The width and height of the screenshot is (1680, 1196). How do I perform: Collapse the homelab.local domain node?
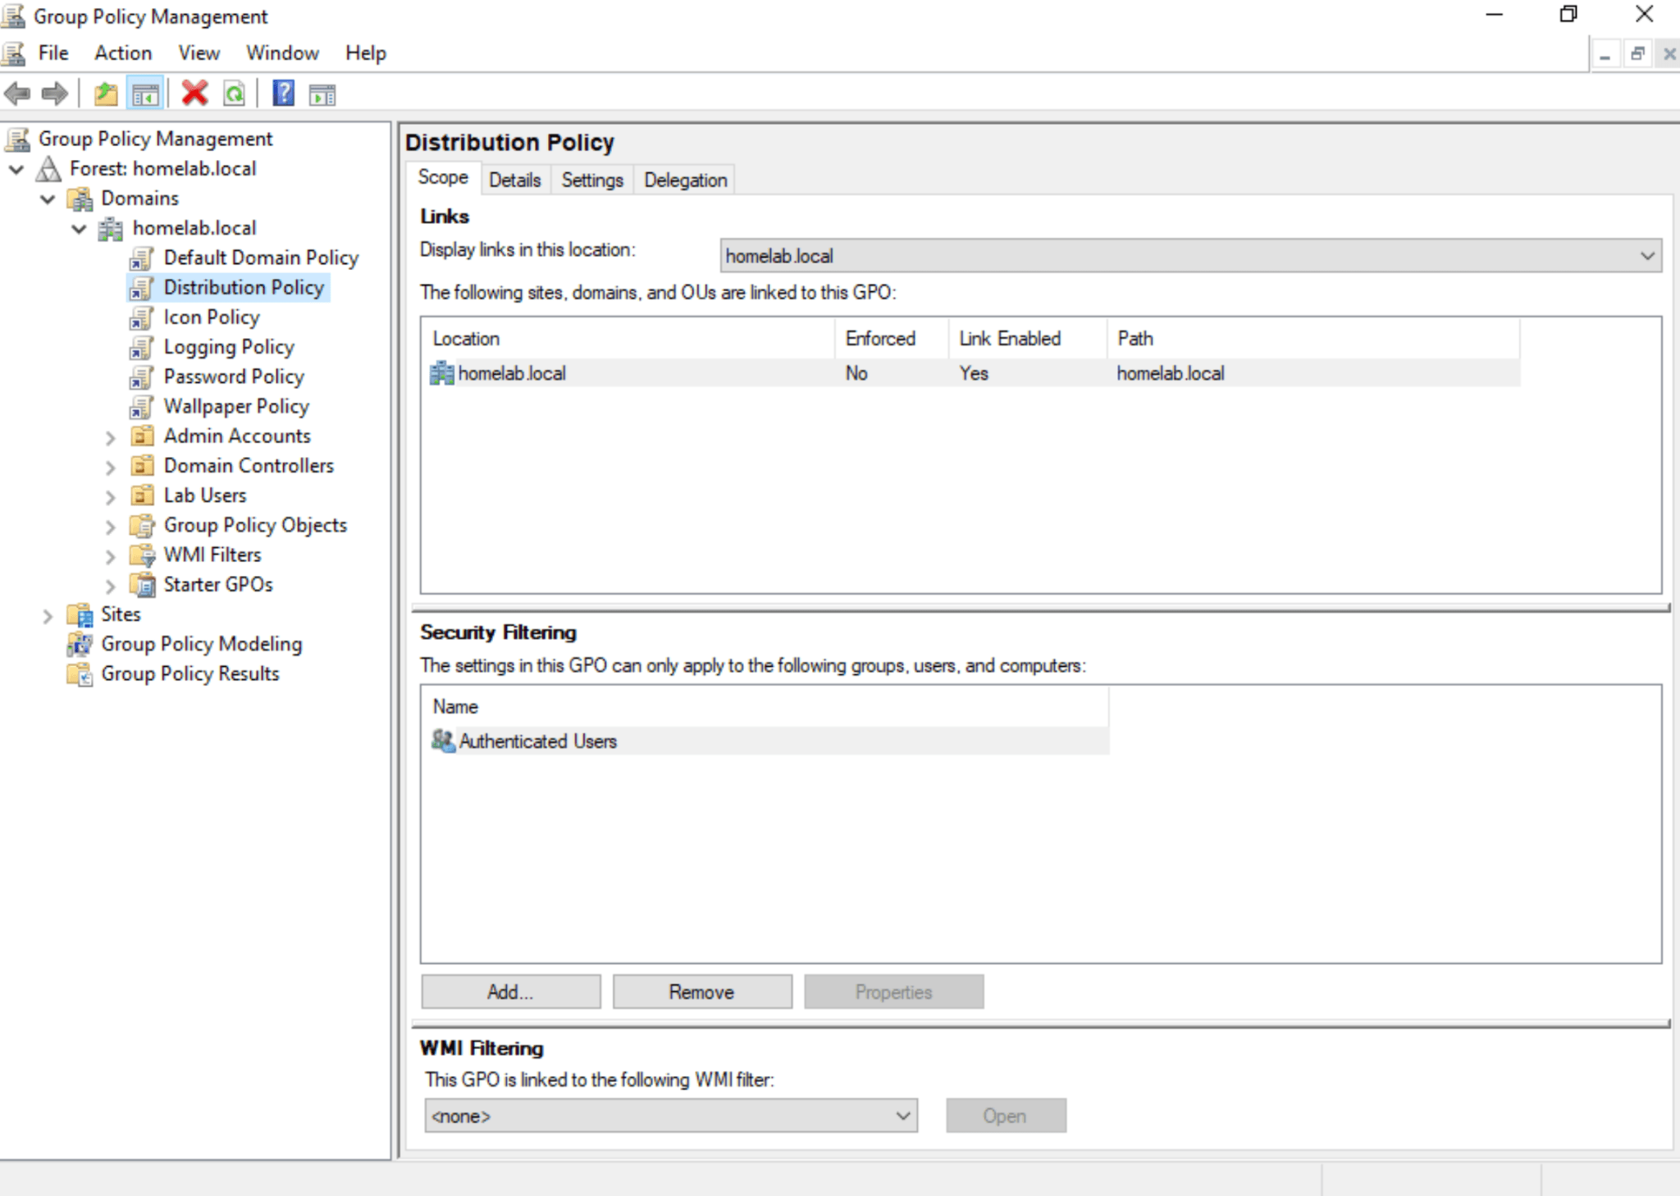coord(79,228)
